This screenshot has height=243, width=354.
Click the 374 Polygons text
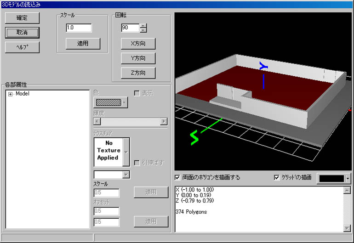(191, 212)
